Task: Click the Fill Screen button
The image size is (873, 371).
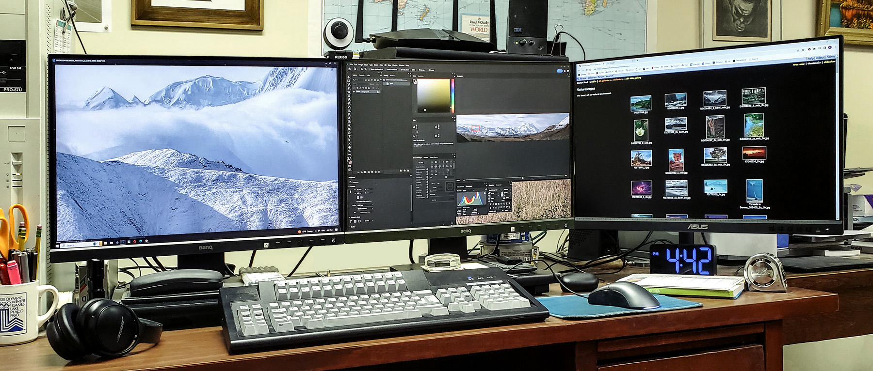Action: coord(431,70)
